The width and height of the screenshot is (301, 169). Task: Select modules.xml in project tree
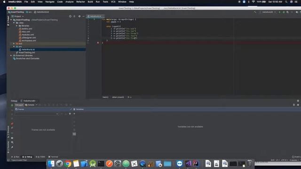(x=27, y=35)
